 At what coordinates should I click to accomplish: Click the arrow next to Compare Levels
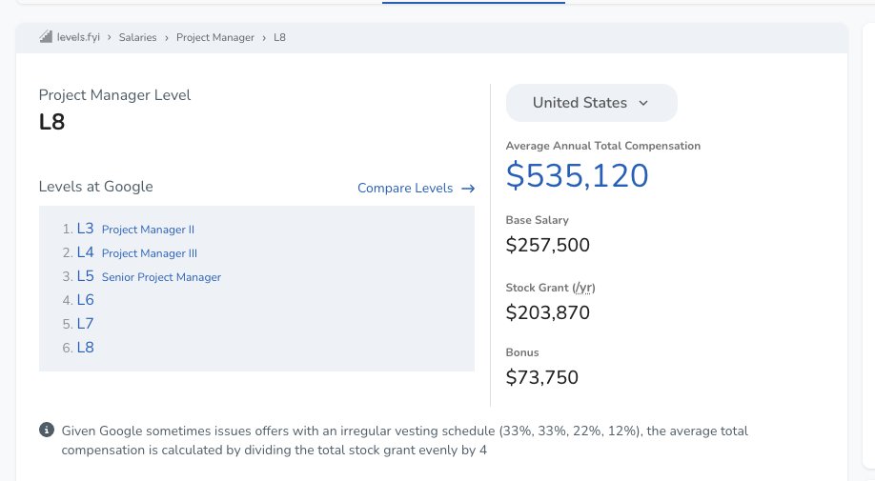point(468,189)
